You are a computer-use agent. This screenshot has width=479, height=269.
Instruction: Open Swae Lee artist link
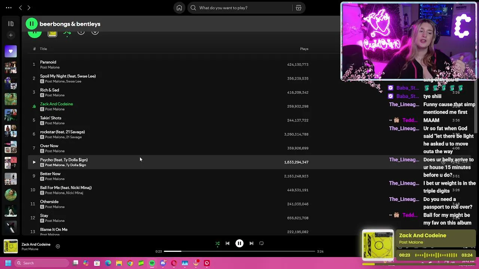(74, 81)
